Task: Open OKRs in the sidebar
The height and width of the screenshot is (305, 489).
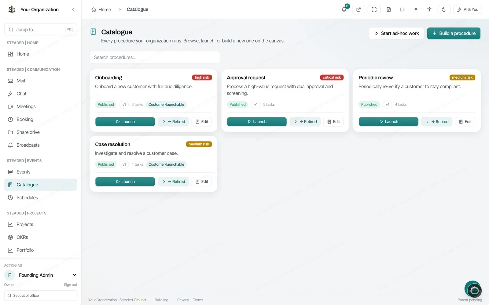Action: [x=41, y=237]
